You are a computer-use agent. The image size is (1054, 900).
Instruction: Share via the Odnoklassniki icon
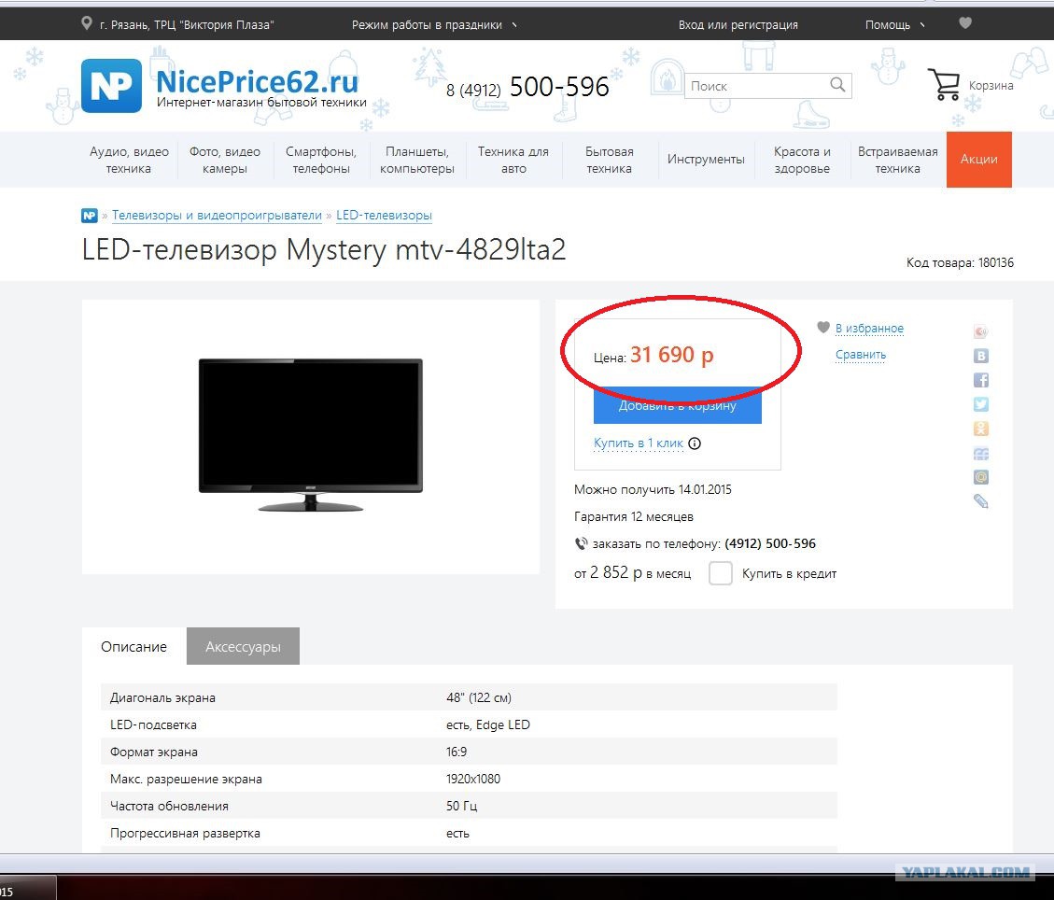[981, 429]
